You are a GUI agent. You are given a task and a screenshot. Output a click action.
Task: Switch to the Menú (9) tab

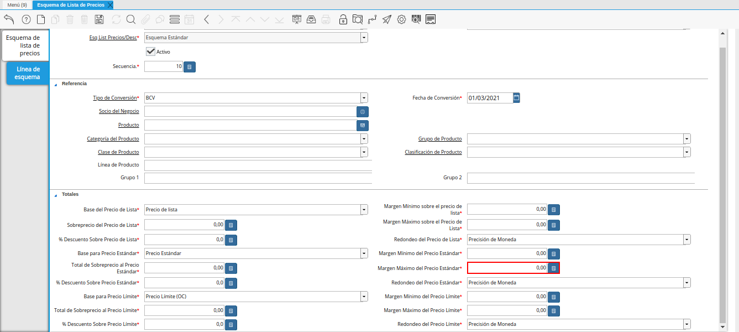pos(17,4)
